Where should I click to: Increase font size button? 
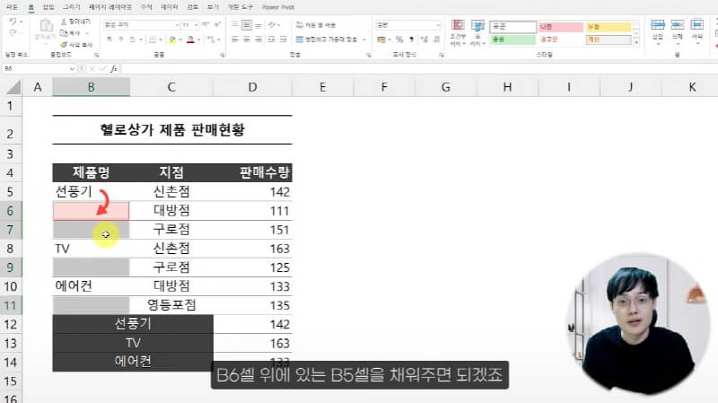click(206, 25)
